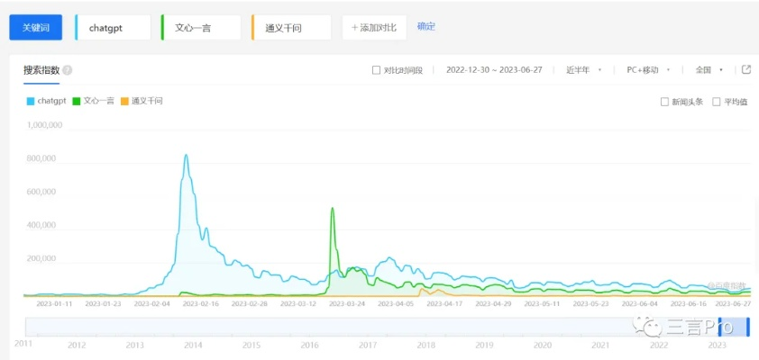Click 2019 on the year timeline
Screen dimensions: 759x360
(484, 346)
